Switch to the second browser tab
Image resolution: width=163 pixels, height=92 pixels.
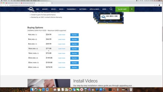point(28,3)
